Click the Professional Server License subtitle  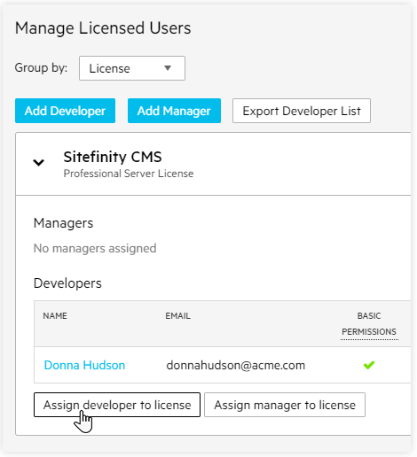pos(129,174)
